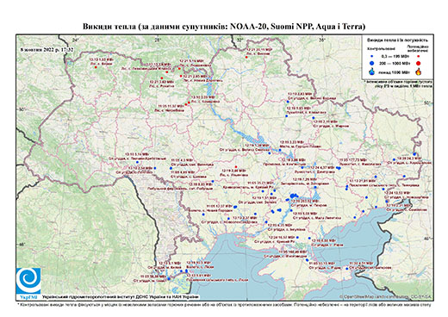
Task: Click the map title mentioning NOAA-20
Action: pos(224,27)
